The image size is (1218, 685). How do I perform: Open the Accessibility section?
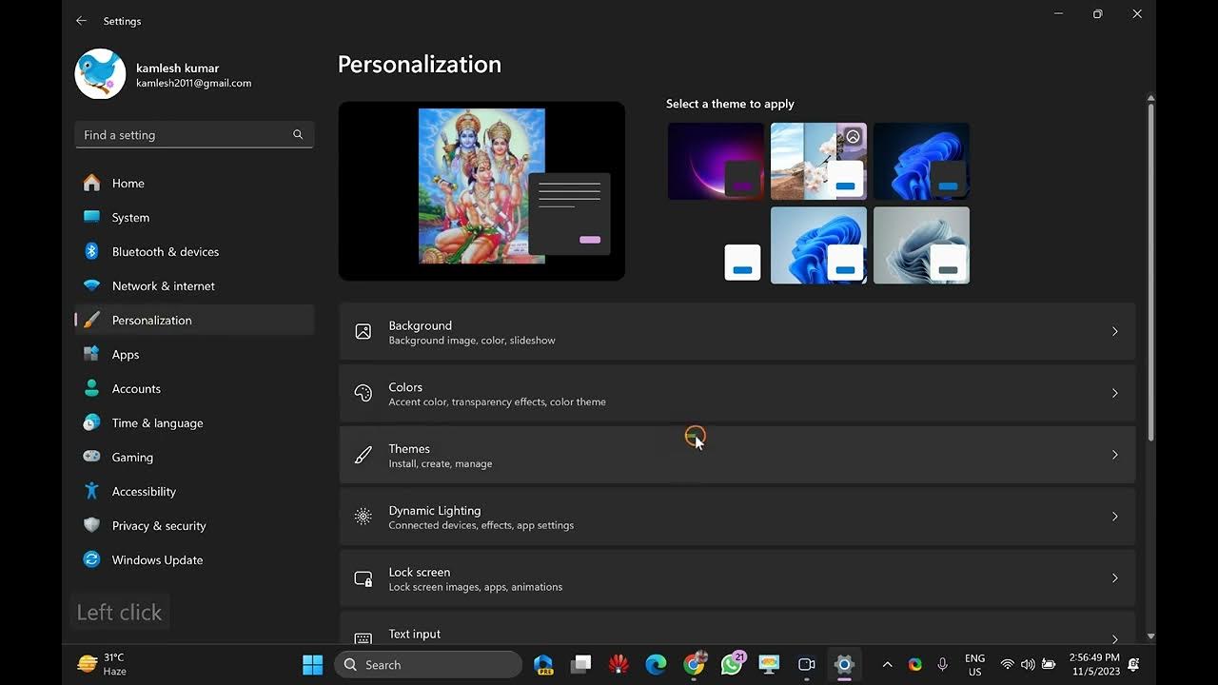(194, 491)
